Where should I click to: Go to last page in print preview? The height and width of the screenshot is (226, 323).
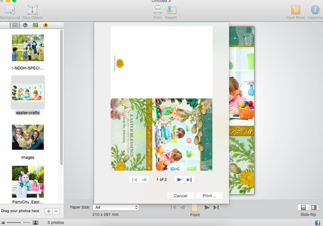[x=189, y=180]
